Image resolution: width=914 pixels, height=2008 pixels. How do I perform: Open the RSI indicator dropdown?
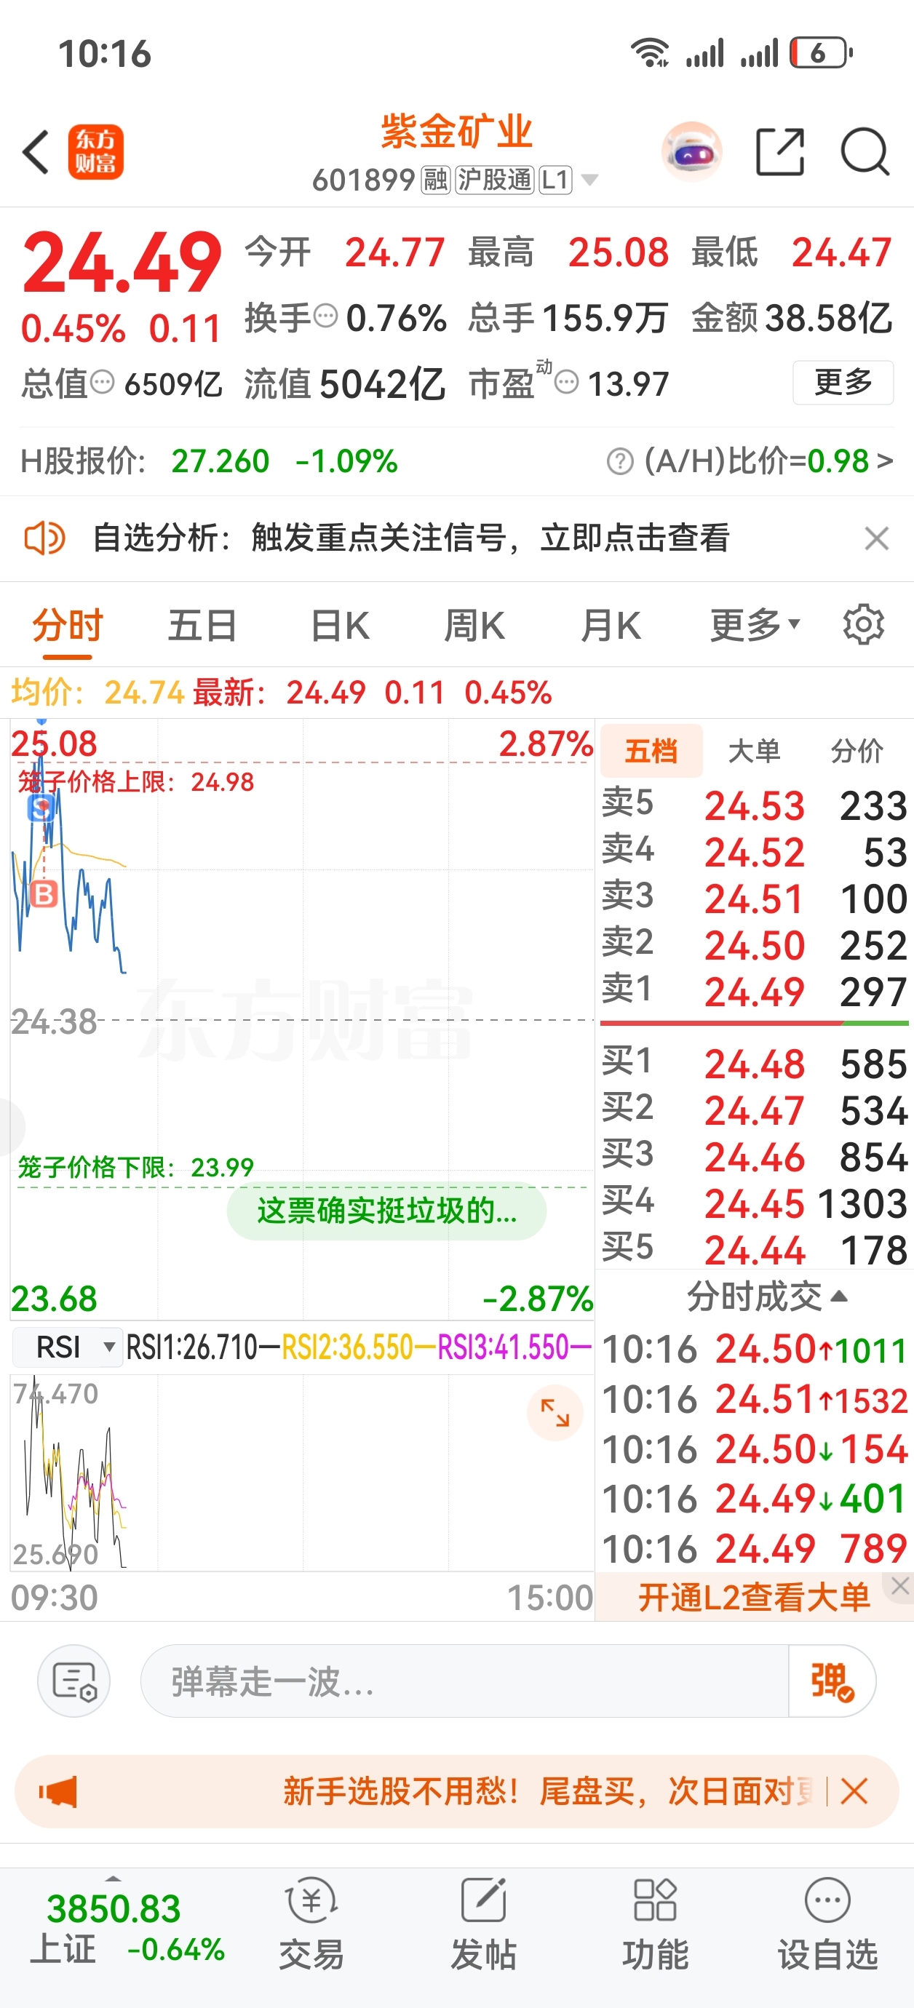(x=68, y=1347)
